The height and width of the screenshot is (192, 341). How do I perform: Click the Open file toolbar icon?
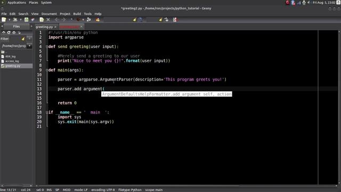point(15,20)
